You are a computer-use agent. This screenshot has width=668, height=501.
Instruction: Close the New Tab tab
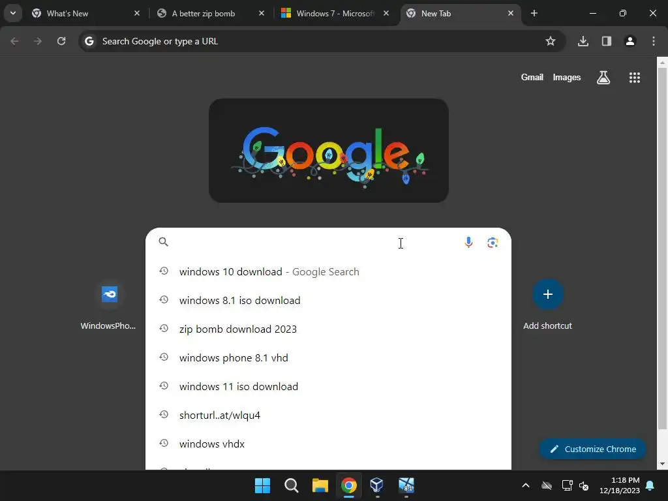pyautogui.click(x=511, y=14)
